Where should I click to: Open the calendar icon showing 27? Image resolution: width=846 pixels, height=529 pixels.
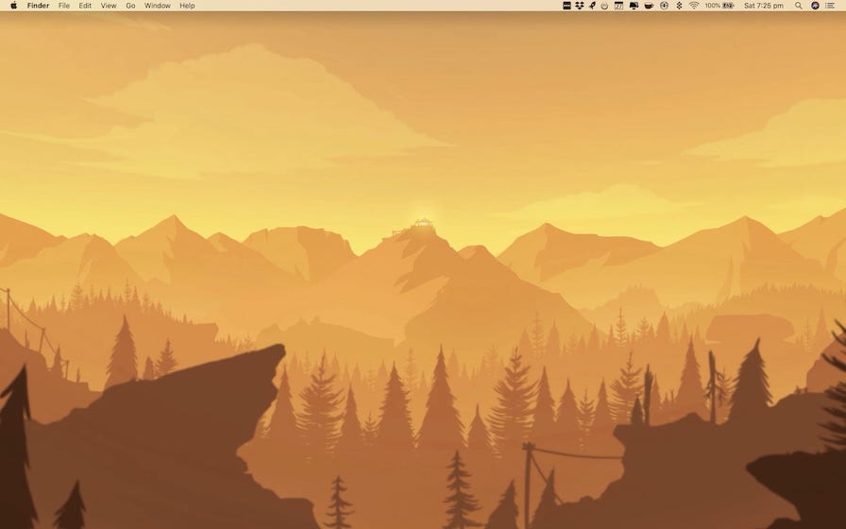pos(619,6)
